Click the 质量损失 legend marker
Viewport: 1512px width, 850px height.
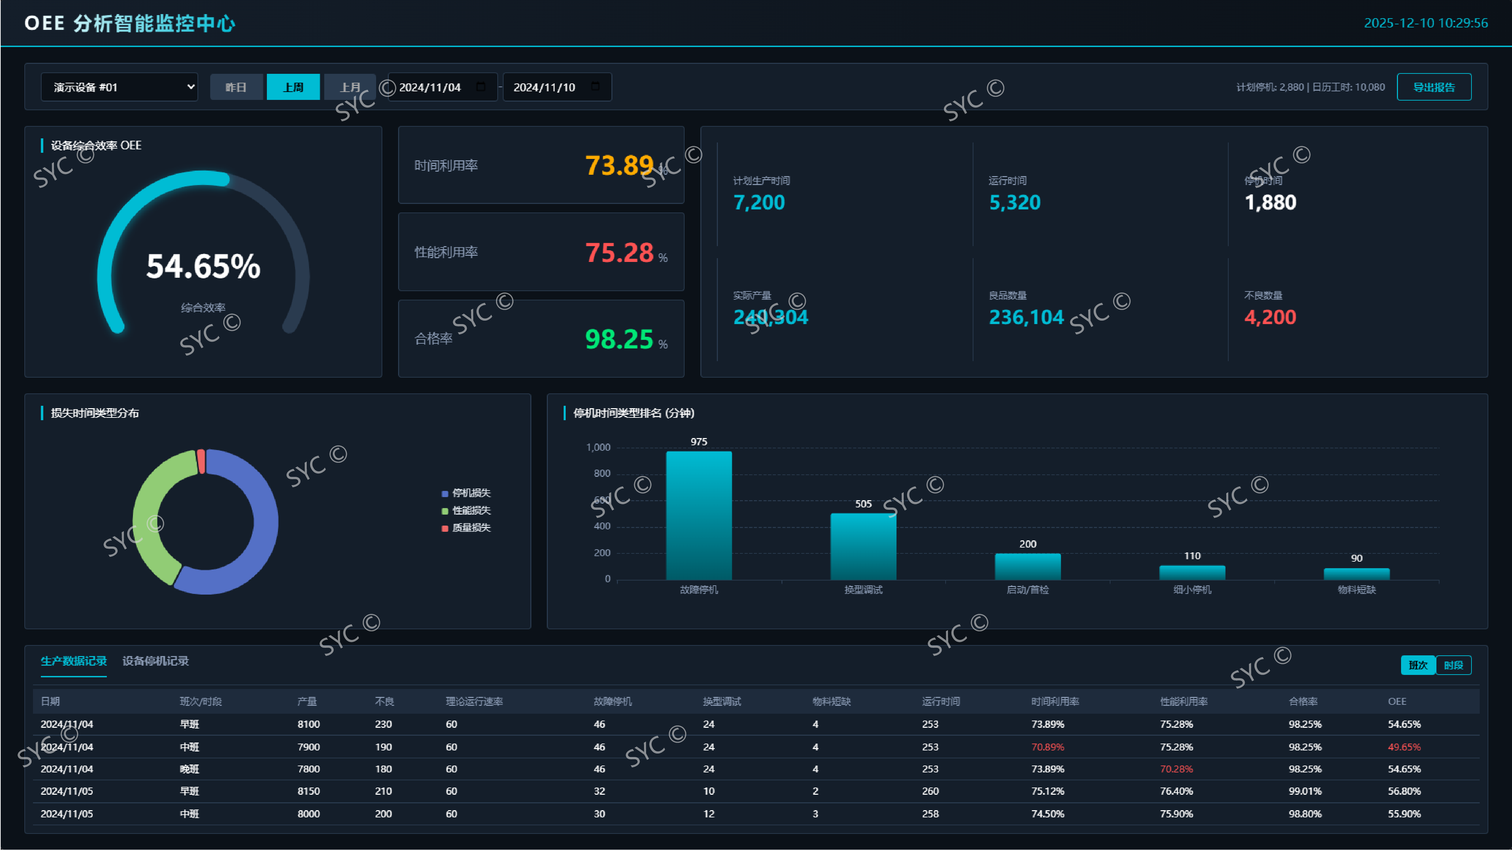pyautogui.click(x=445, y=528)
